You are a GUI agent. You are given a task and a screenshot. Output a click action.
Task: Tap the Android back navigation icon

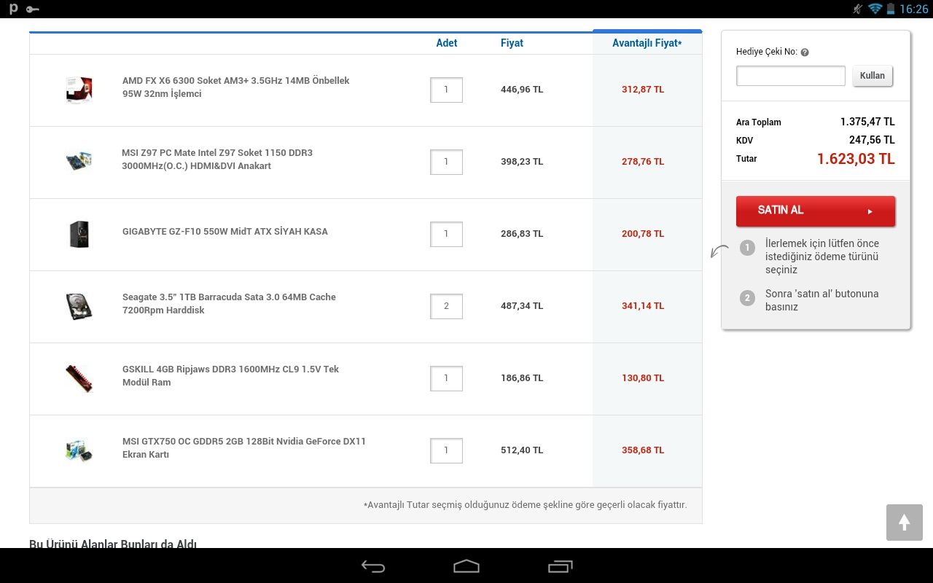tap(373, 566)
